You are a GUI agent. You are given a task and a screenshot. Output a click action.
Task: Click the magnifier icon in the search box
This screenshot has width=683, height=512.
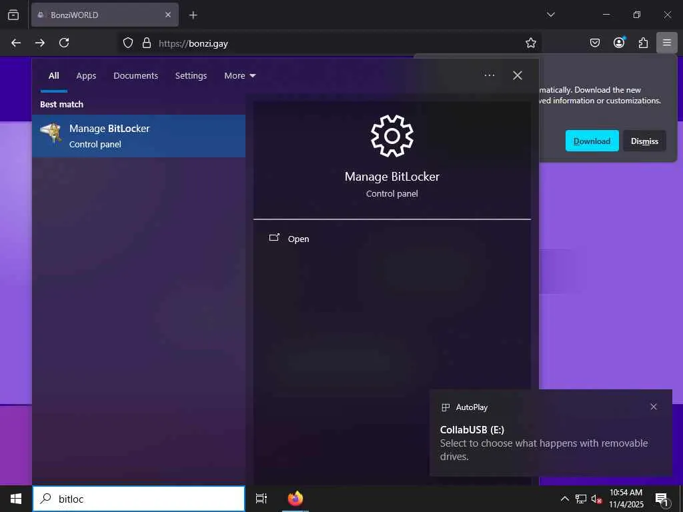coord(46,499)
